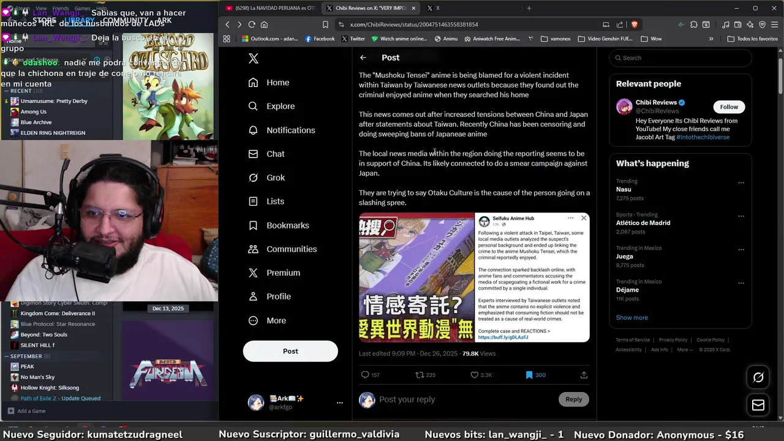Collapse the RECENT group in Steam library
The height and width of the screenshot is (441, 784).
pyautogui.click(x=7, y=91)
